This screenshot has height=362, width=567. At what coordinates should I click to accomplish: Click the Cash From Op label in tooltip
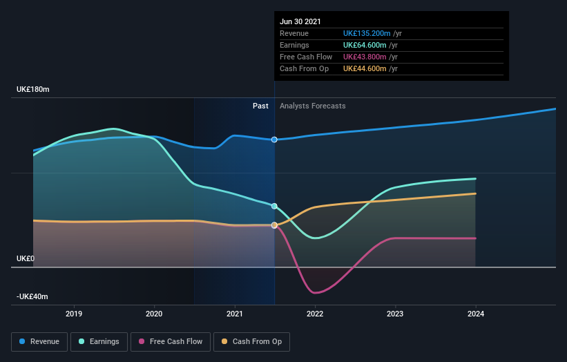304,68
